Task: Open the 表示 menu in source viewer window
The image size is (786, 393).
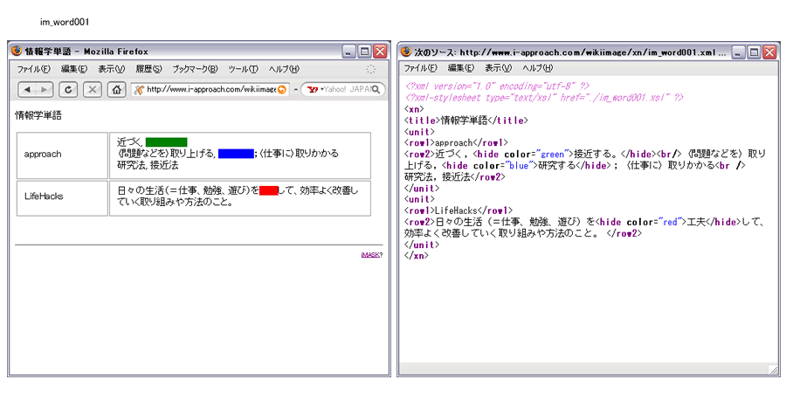Action: (498, 69)
